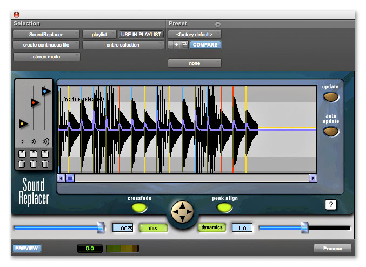Load sample with third floppy disk icon

[x=45, y=154]
